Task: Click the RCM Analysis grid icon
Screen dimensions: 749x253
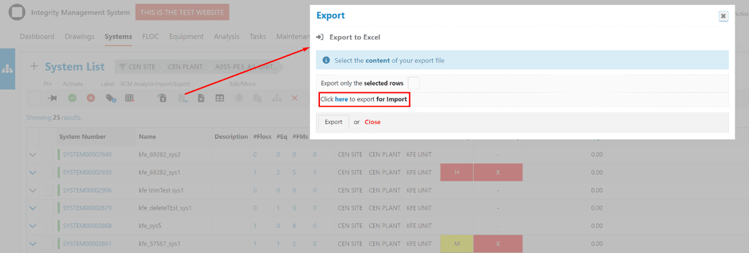Action: coord(130,98)
